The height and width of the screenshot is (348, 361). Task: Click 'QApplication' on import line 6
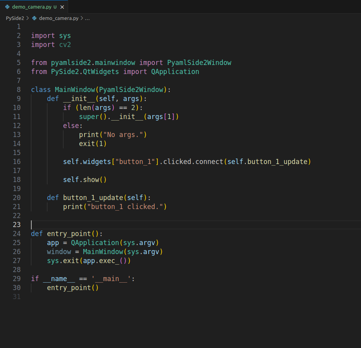pyautogui.click(x=175, y=72)
